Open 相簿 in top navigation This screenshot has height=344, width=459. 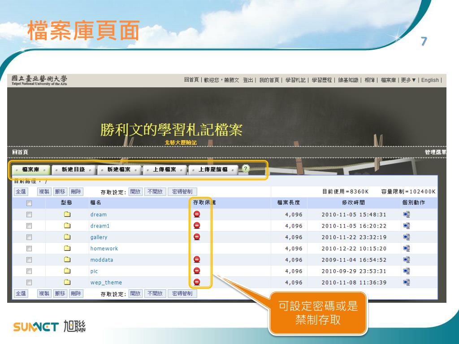tap(370, 80)
